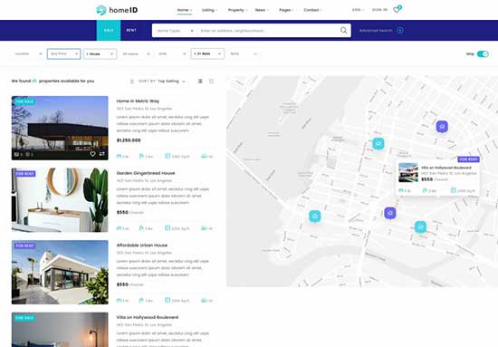Open Affordable Urban House listing title
The height and width of the screenshot is (347, 498).
(142, 246)
